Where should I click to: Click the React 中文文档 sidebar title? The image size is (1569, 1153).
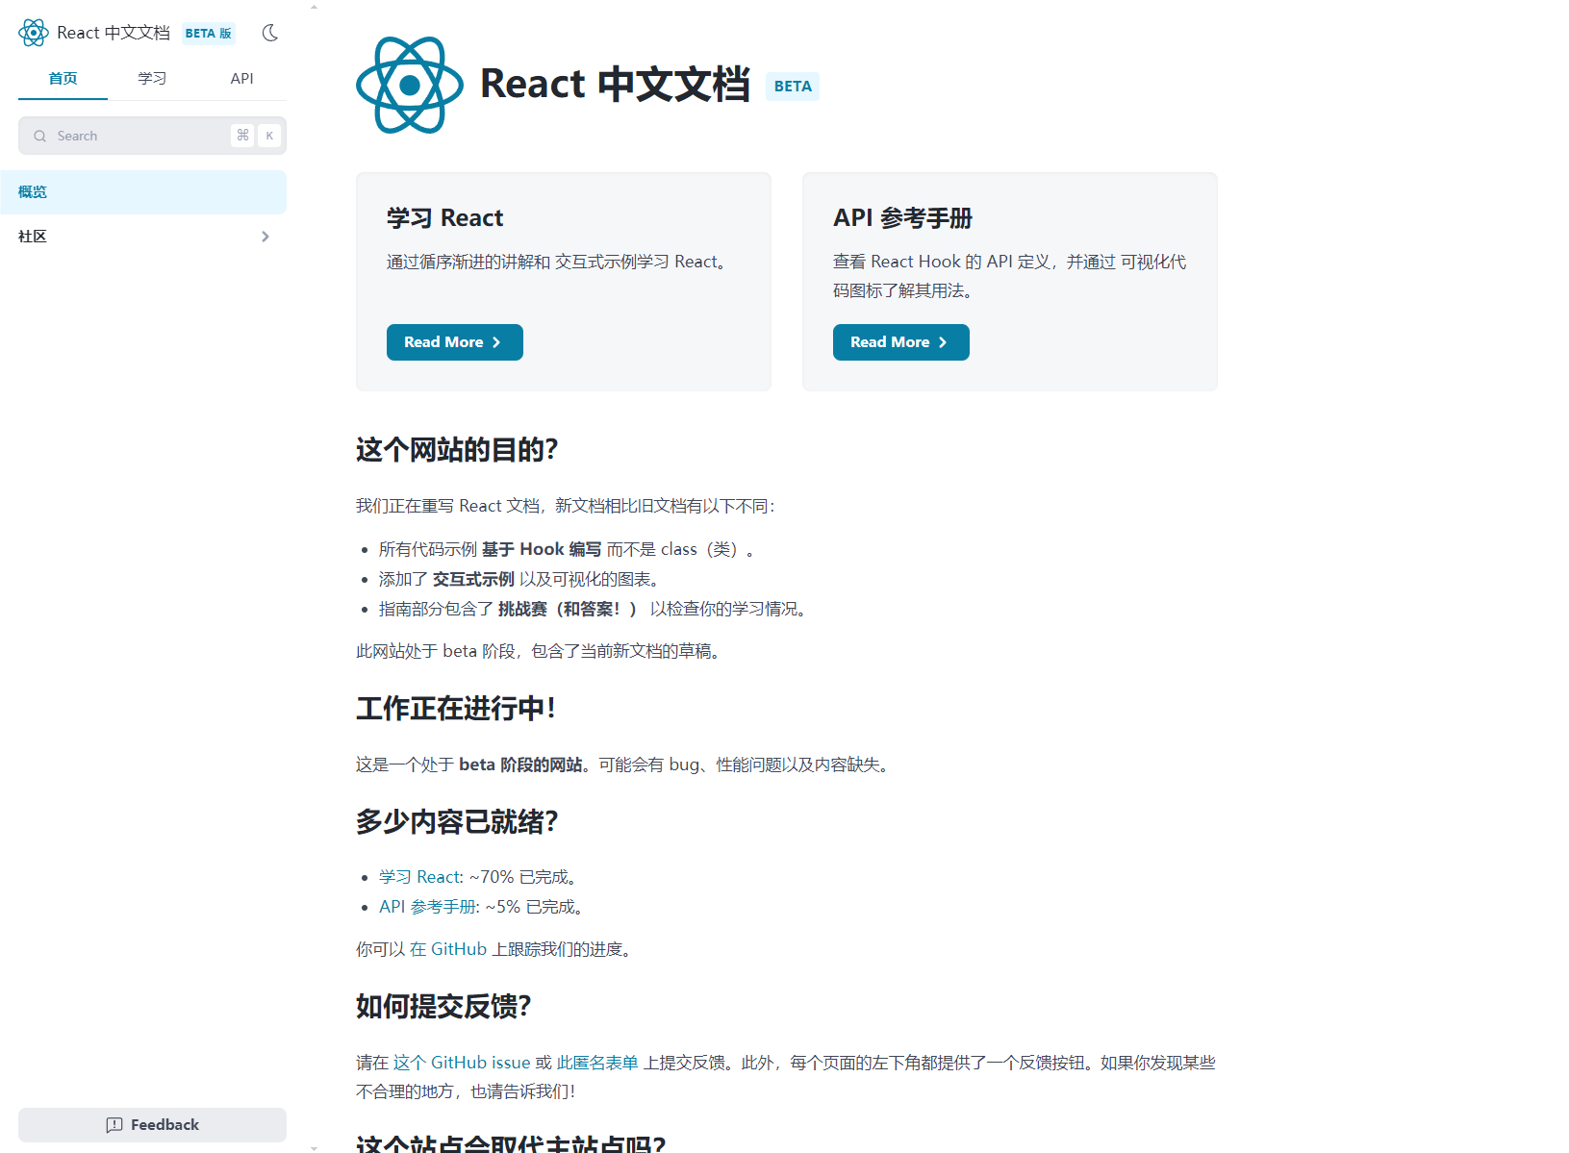pyautogui.click(x=114, y=33)
